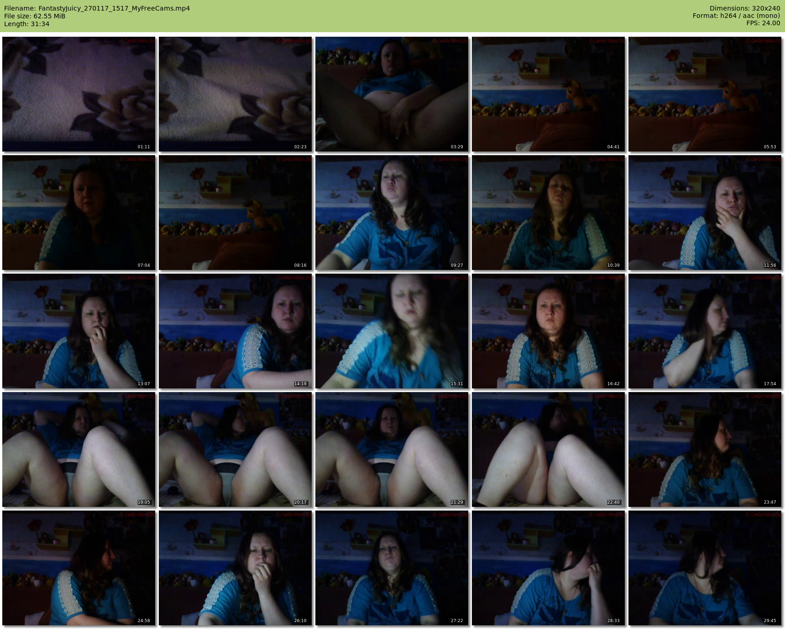785x629 pixels.
Task: Click the 'Length: 31:34' text
Action: pyautogui.click(x=27, y=24)
